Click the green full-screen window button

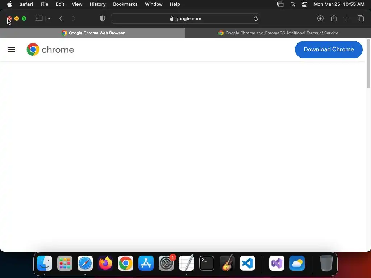[x=24, y=18]
